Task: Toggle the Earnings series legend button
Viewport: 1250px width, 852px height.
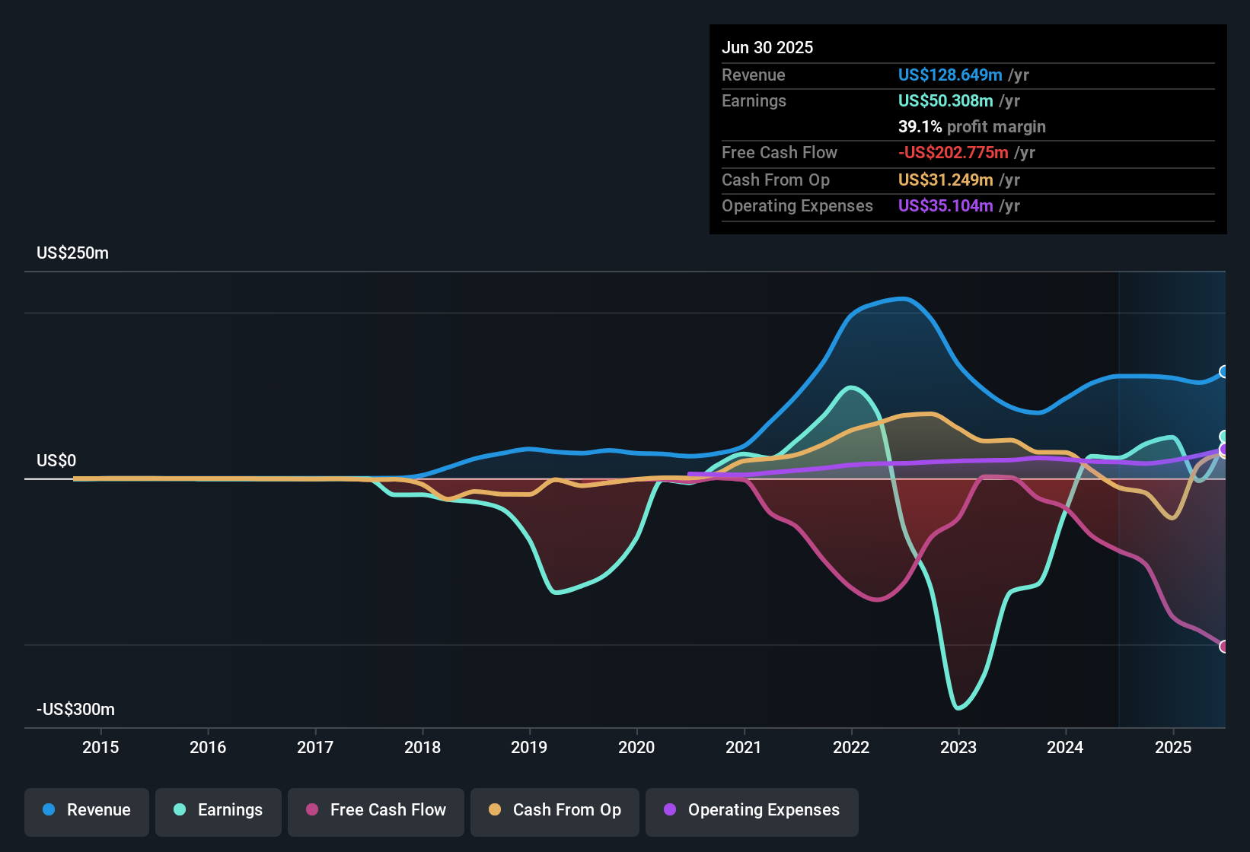Action: click(218, 810)
